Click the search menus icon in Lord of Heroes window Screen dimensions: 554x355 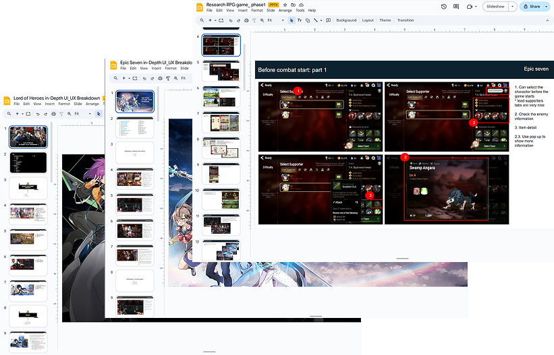[x=9, y=114]
